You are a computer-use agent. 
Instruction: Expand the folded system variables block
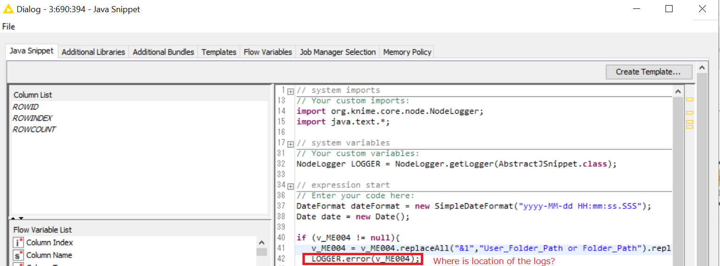point(291,144)
